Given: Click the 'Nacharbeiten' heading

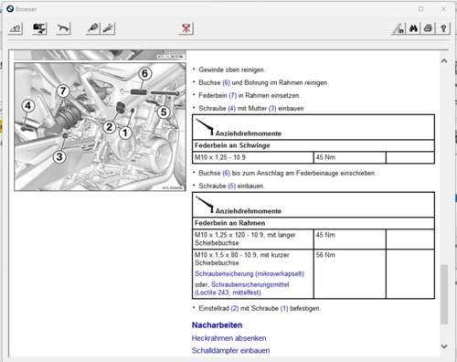Looking at the screenshot, I should click(x=217, y=325).
